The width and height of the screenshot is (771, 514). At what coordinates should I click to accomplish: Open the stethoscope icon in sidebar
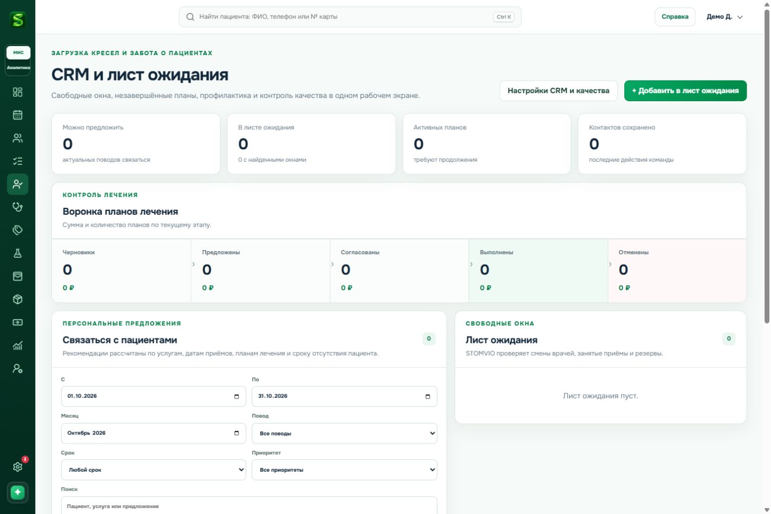pos(18,207)
